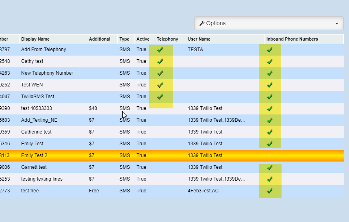This screenshot has height=222, width=349.
Task: Click Telephony checkmark for Add From Telephony
Action: point(160,50)
